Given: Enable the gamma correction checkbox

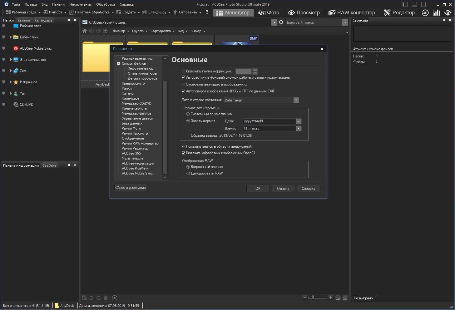Looking at the screenshot, I should click(x=184, y=71).
